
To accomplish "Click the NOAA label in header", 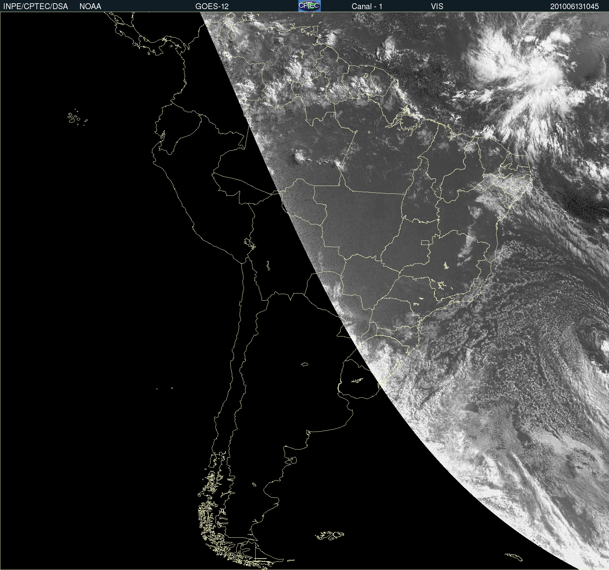I will click(90, 7).
